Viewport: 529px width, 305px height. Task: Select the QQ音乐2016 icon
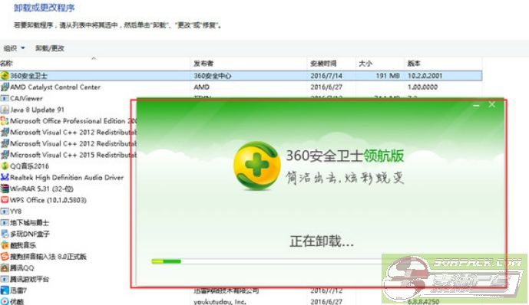(5, 166)
